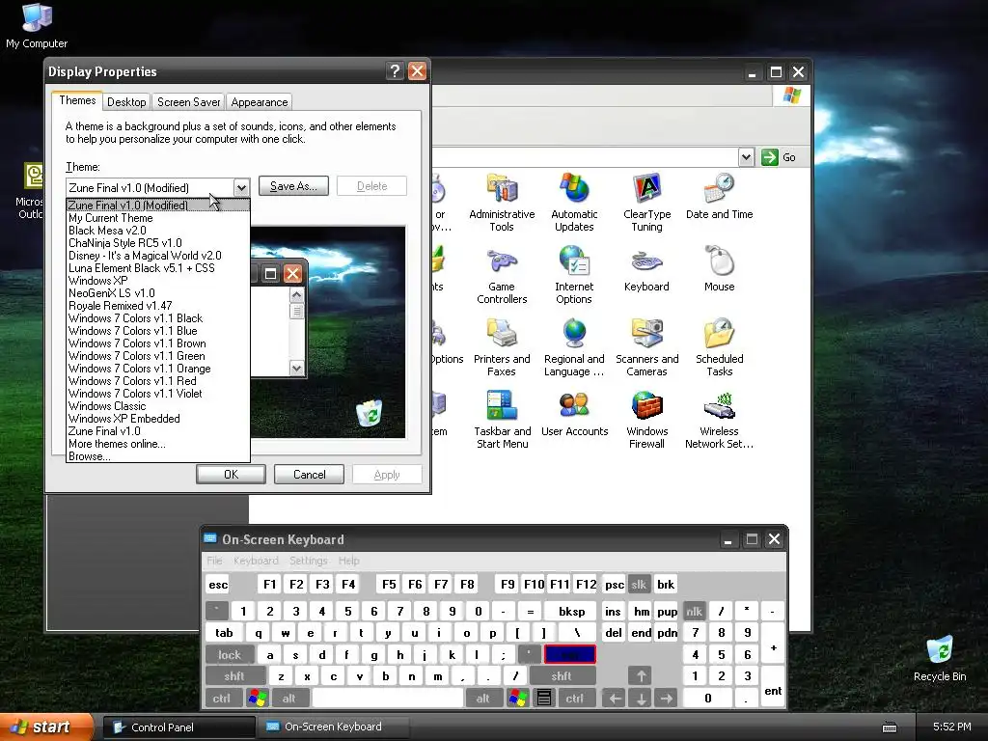Select Recycle Bin desktop icon

tap(940, 659)
